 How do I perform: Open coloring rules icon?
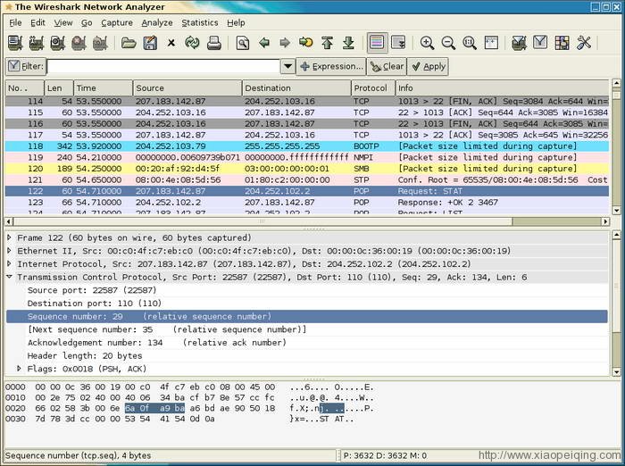coord(562,43)
